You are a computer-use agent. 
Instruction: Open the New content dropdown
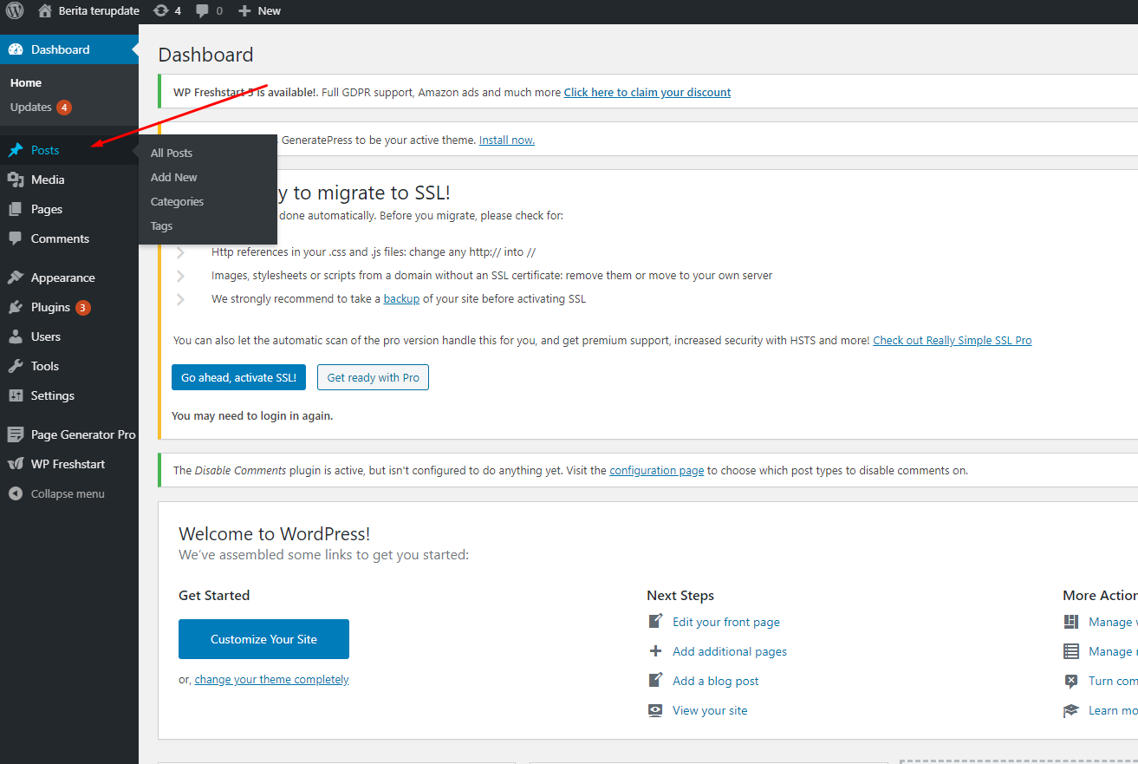click(259, 11)
